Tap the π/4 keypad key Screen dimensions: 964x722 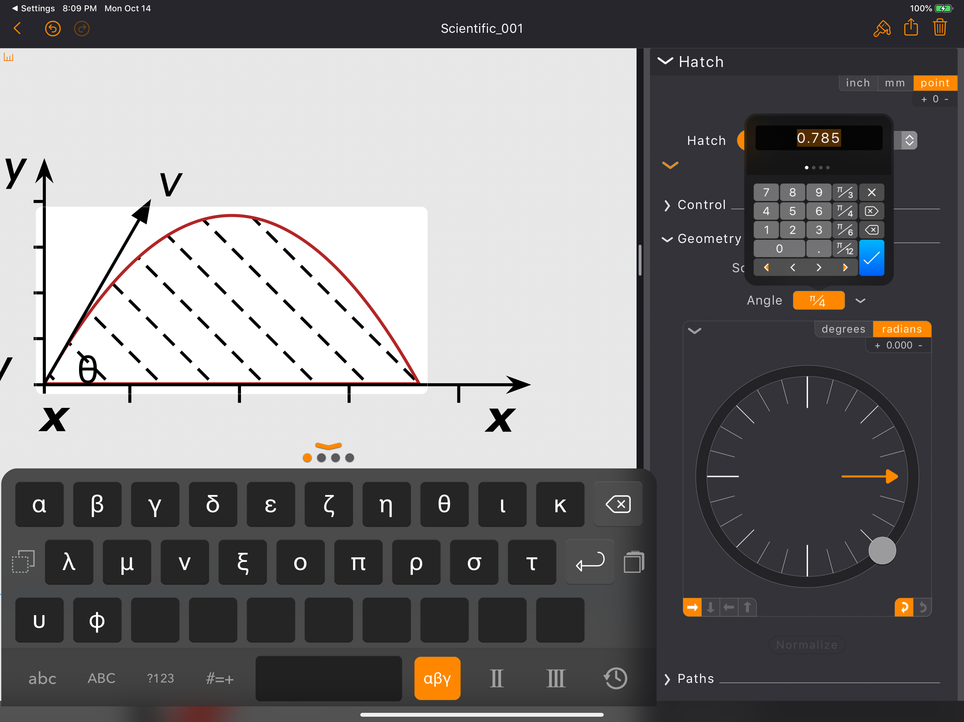tap(845, 211)
